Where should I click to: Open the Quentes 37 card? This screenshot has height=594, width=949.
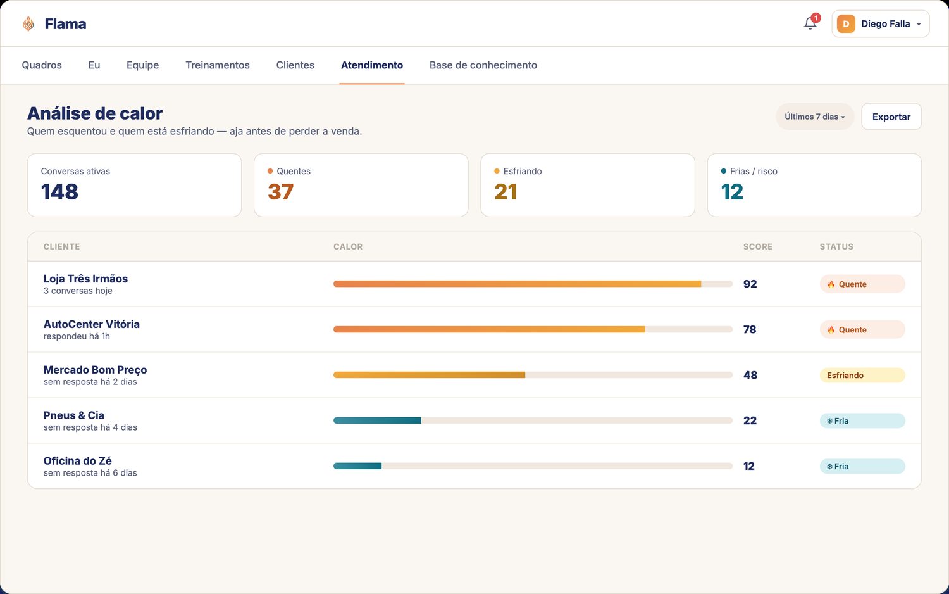coord(361,185)
